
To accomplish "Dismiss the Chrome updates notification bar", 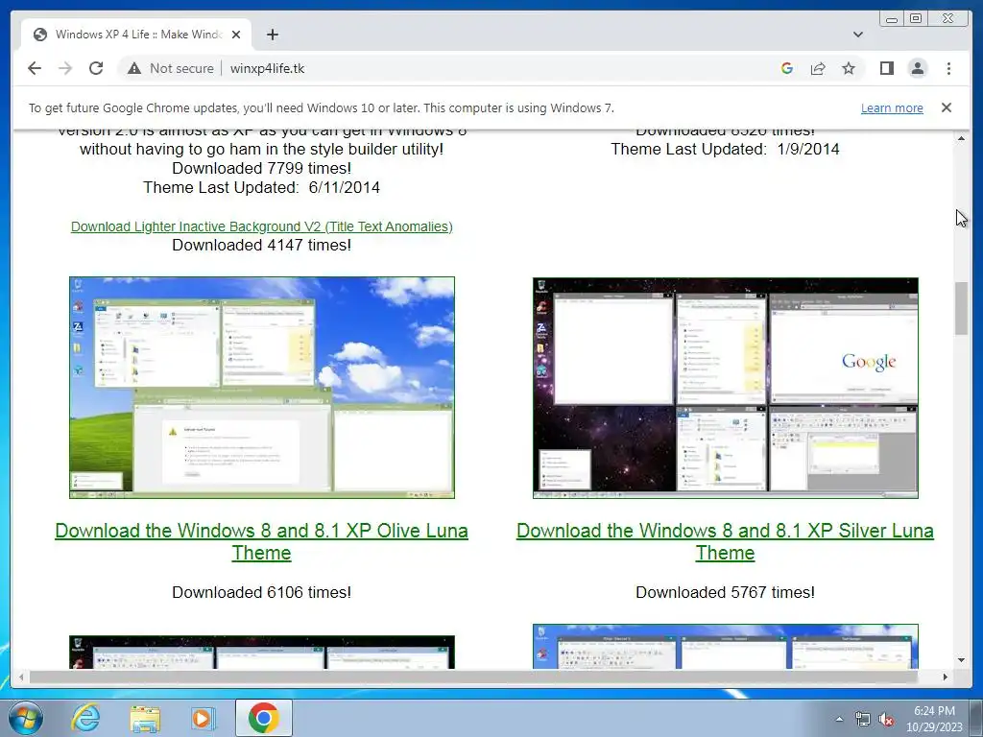I will coord(946,107).
